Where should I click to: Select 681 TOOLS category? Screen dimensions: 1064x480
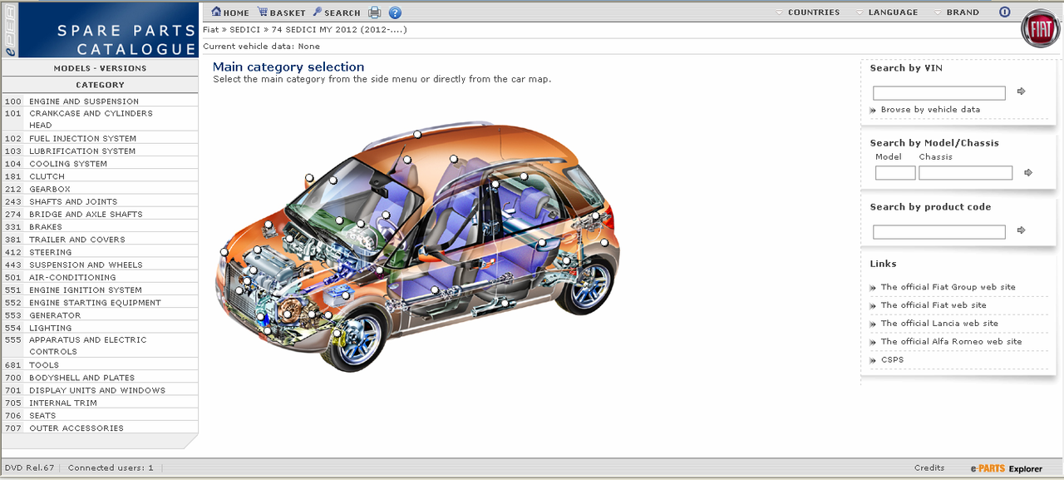[100, 365]
